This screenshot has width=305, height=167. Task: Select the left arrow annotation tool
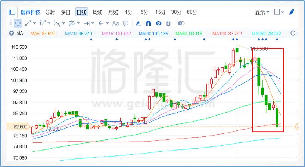[x=101, y=23]
